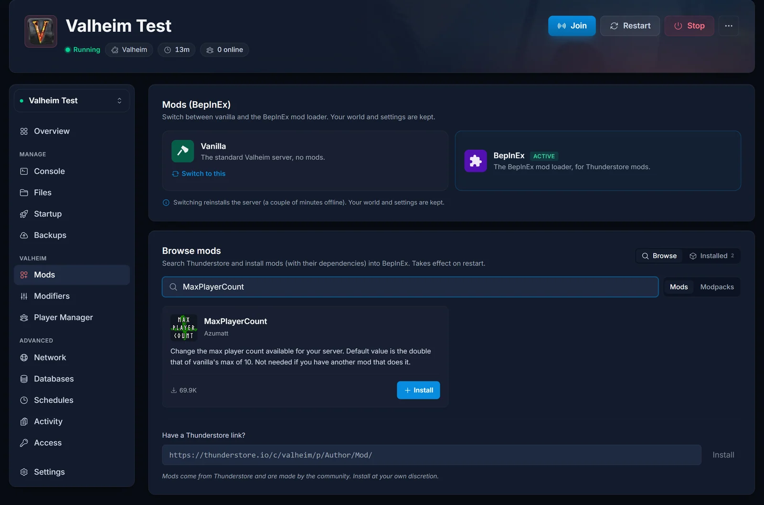The height and width of the screenshot is (505, 764).
Task: Stop the server
Action: [689, 26]
